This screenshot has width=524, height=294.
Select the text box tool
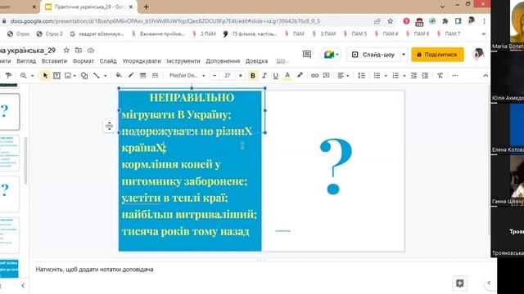pos(56,76)
